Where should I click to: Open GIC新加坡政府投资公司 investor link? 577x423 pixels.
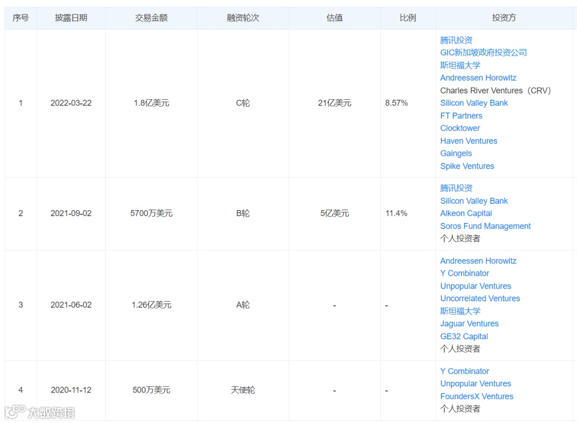(483, 53)
